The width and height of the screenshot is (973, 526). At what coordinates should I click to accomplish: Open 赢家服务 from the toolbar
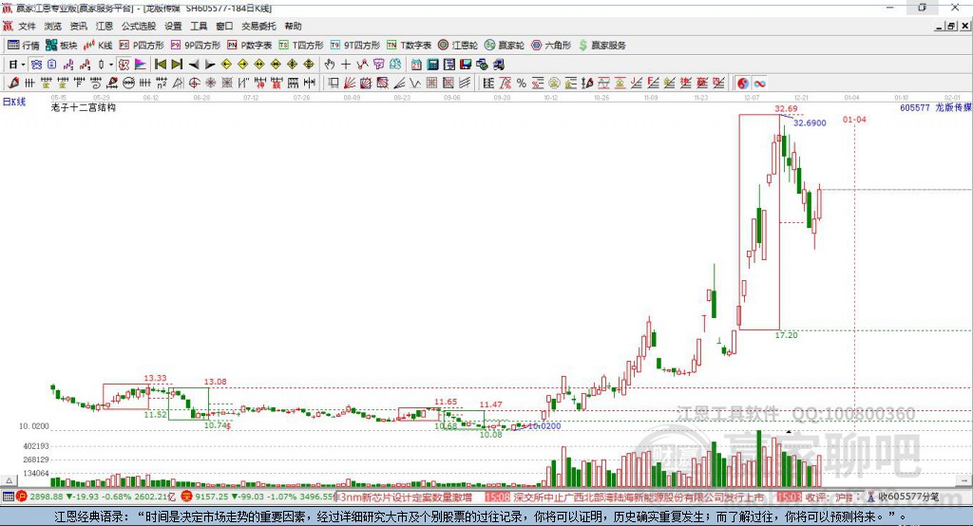(x=602, y=45)
